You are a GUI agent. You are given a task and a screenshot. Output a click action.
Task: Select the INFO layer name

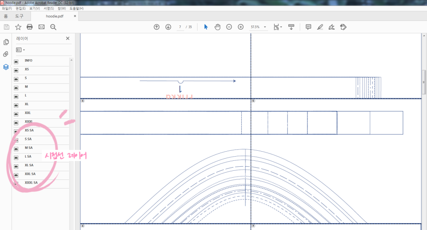click(x=28, y=61)
